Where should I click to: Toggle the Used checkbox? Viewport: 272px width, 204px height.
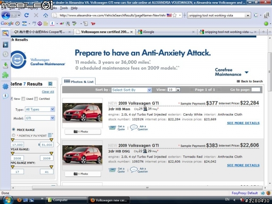point(23,99)
